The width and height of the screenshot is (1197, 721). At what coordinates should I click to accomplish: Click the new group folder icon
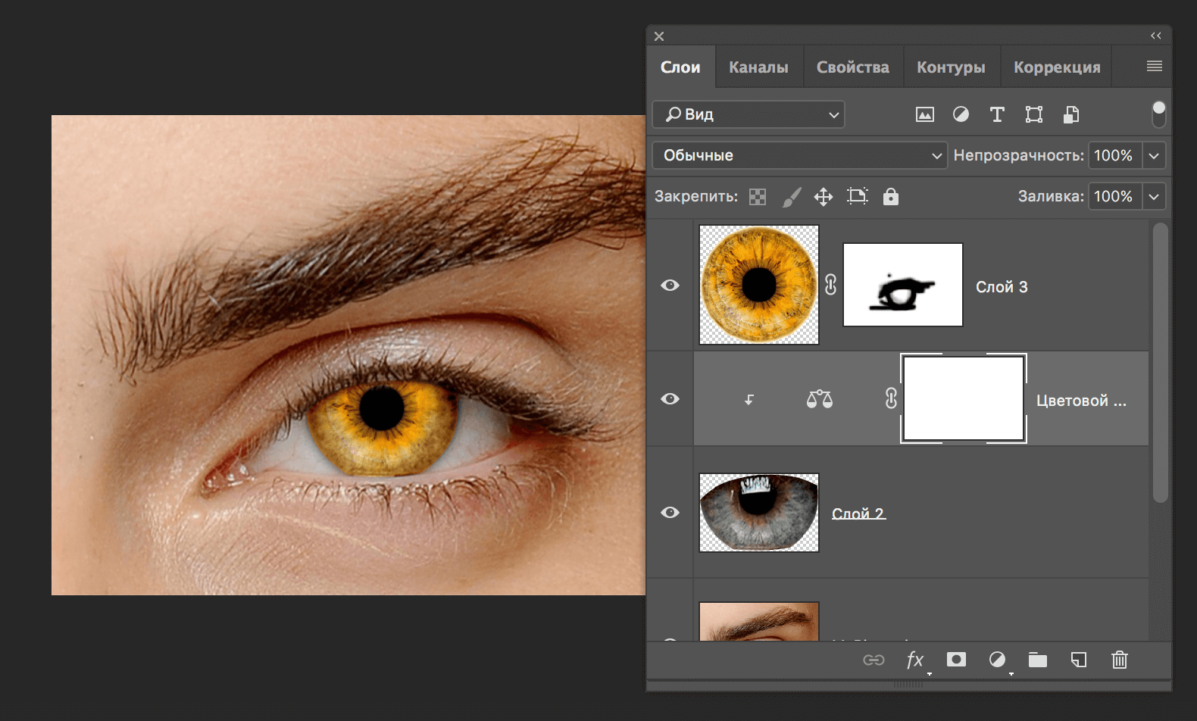coord(1037,660)
